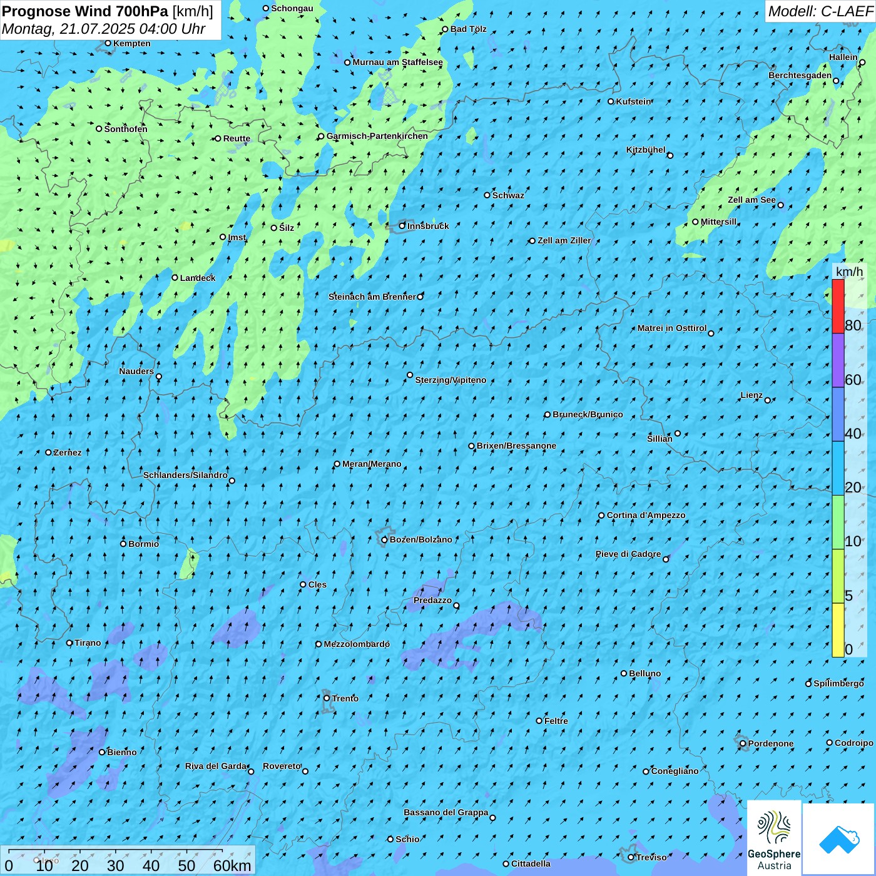This screenshot has height=876, width=876.
Task: Click the Spilimbergo label
Action: 838,683
